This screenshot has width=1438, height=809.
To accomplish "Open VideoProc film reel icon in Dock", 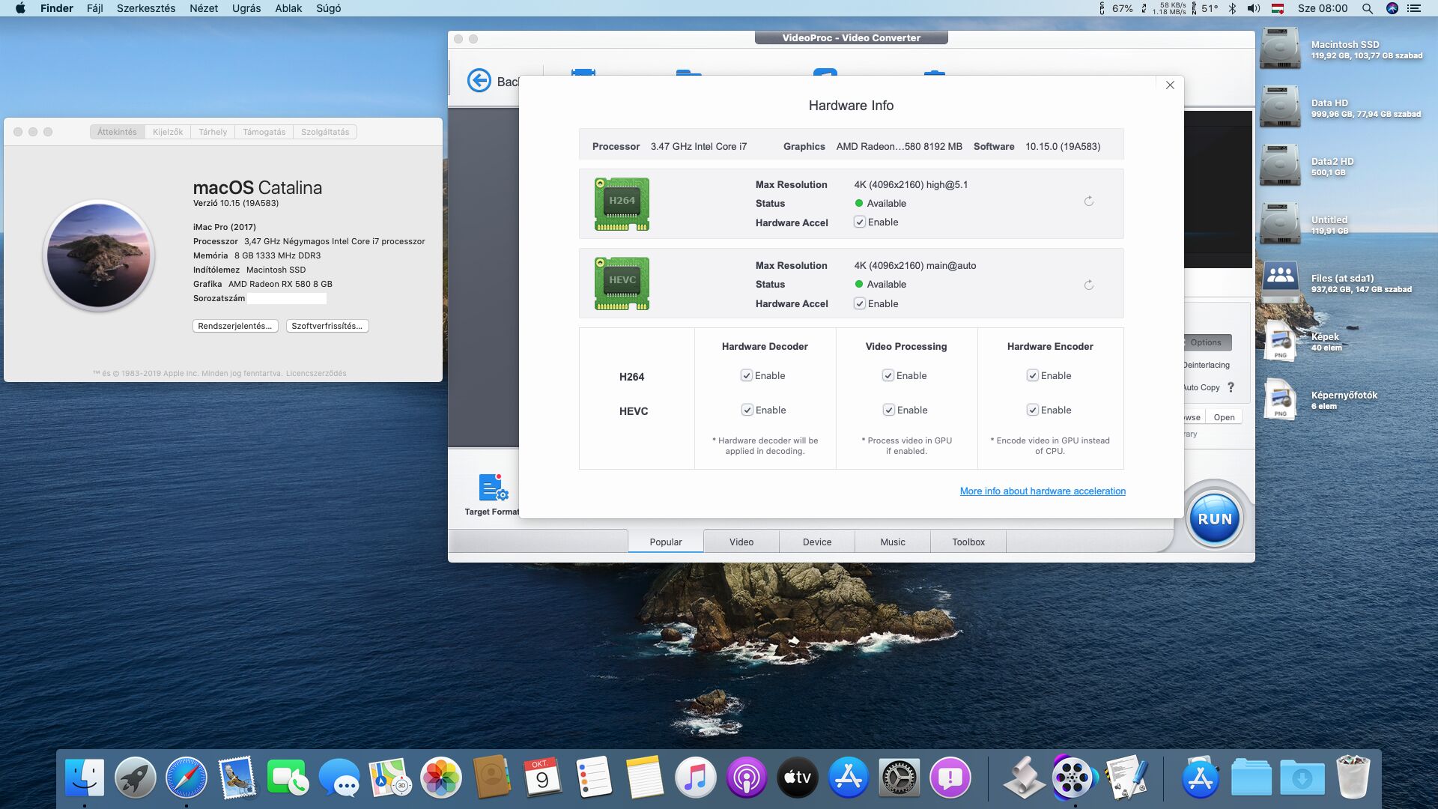I will [1074, 778].
